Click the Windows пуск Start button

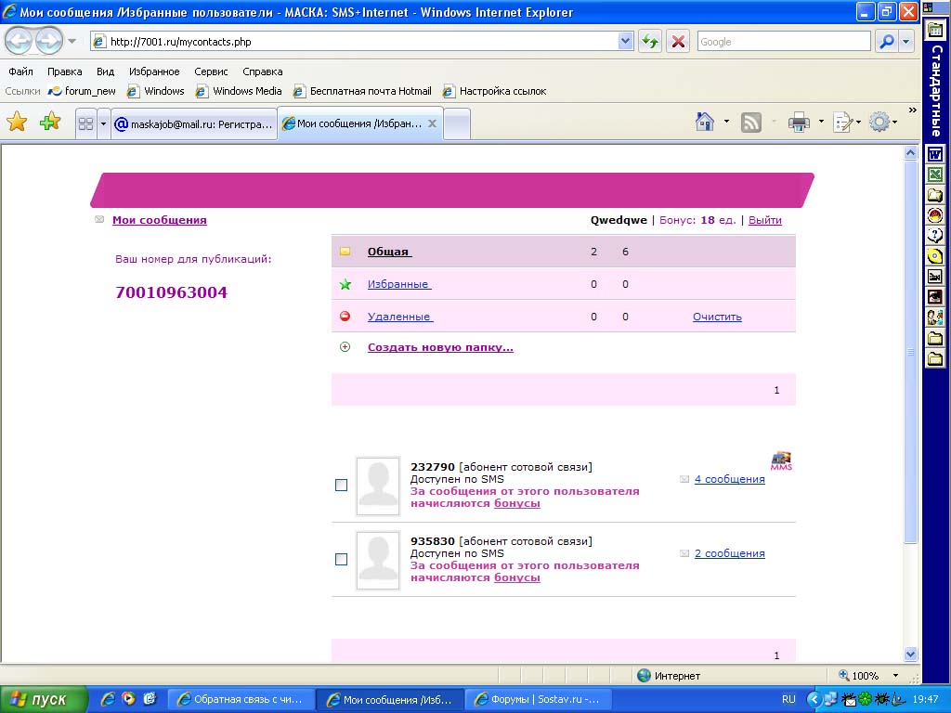tap(44, 699)
